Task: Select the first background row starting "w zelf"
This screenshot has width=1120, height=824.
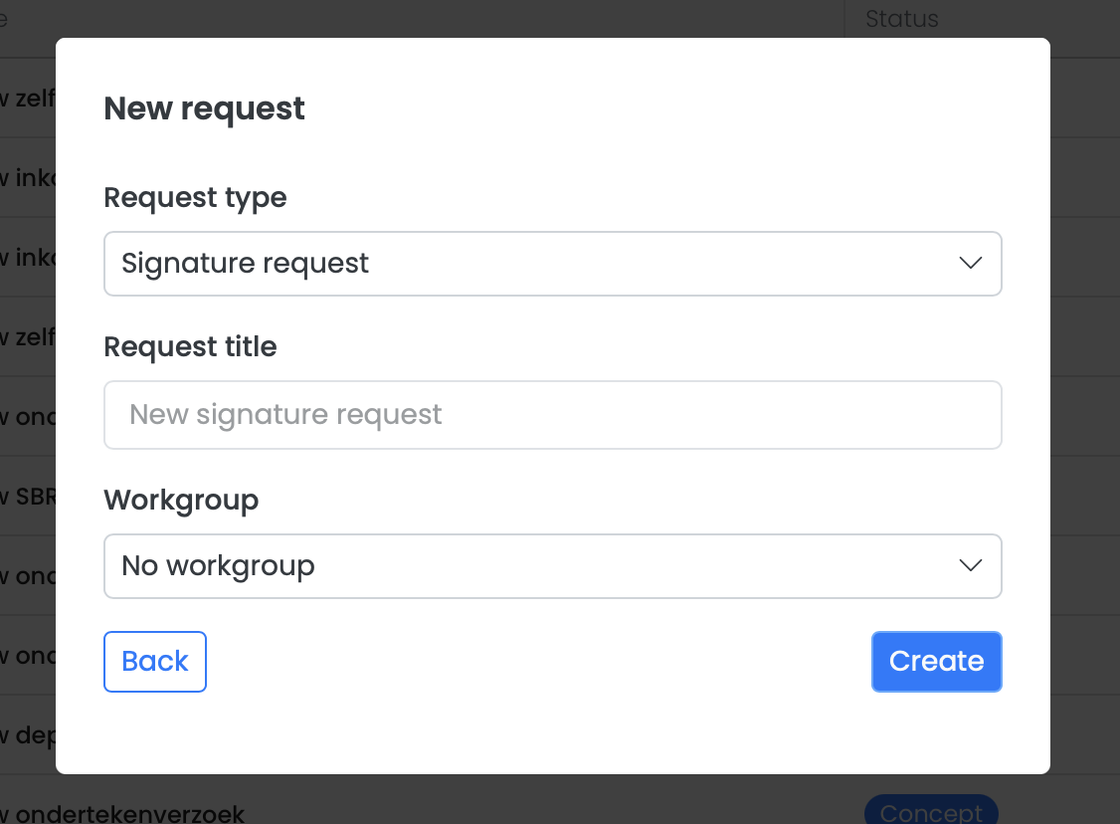Action: pyautogui.click(x=28, y=98)
